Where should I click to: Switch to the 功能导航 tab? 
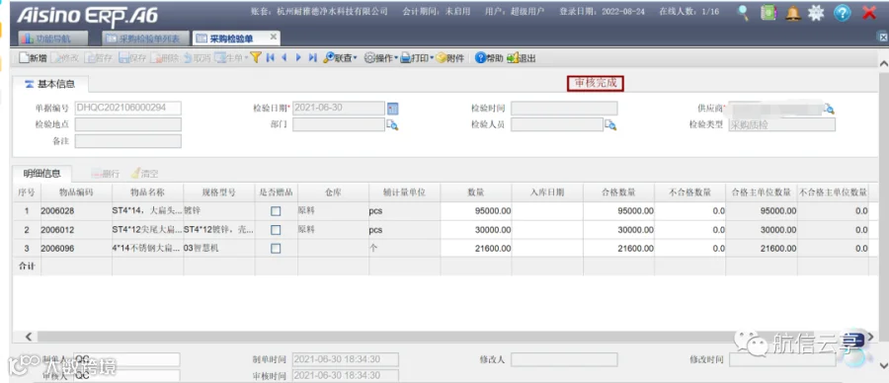pos(53,38)
